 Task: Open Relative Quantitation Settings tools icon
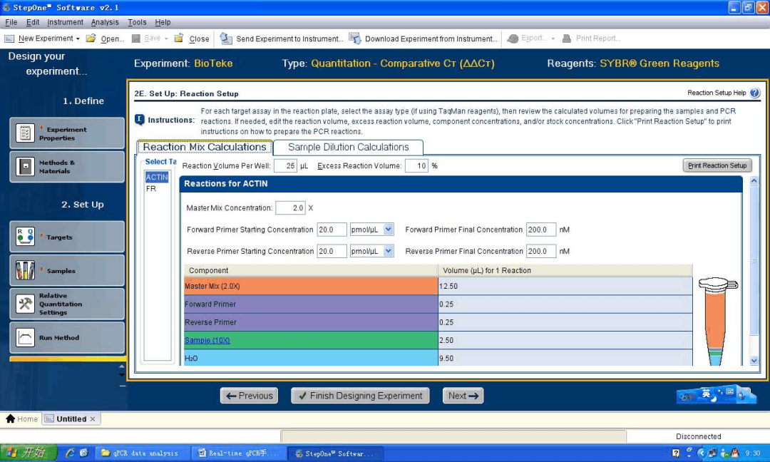[x=26, y=304]
